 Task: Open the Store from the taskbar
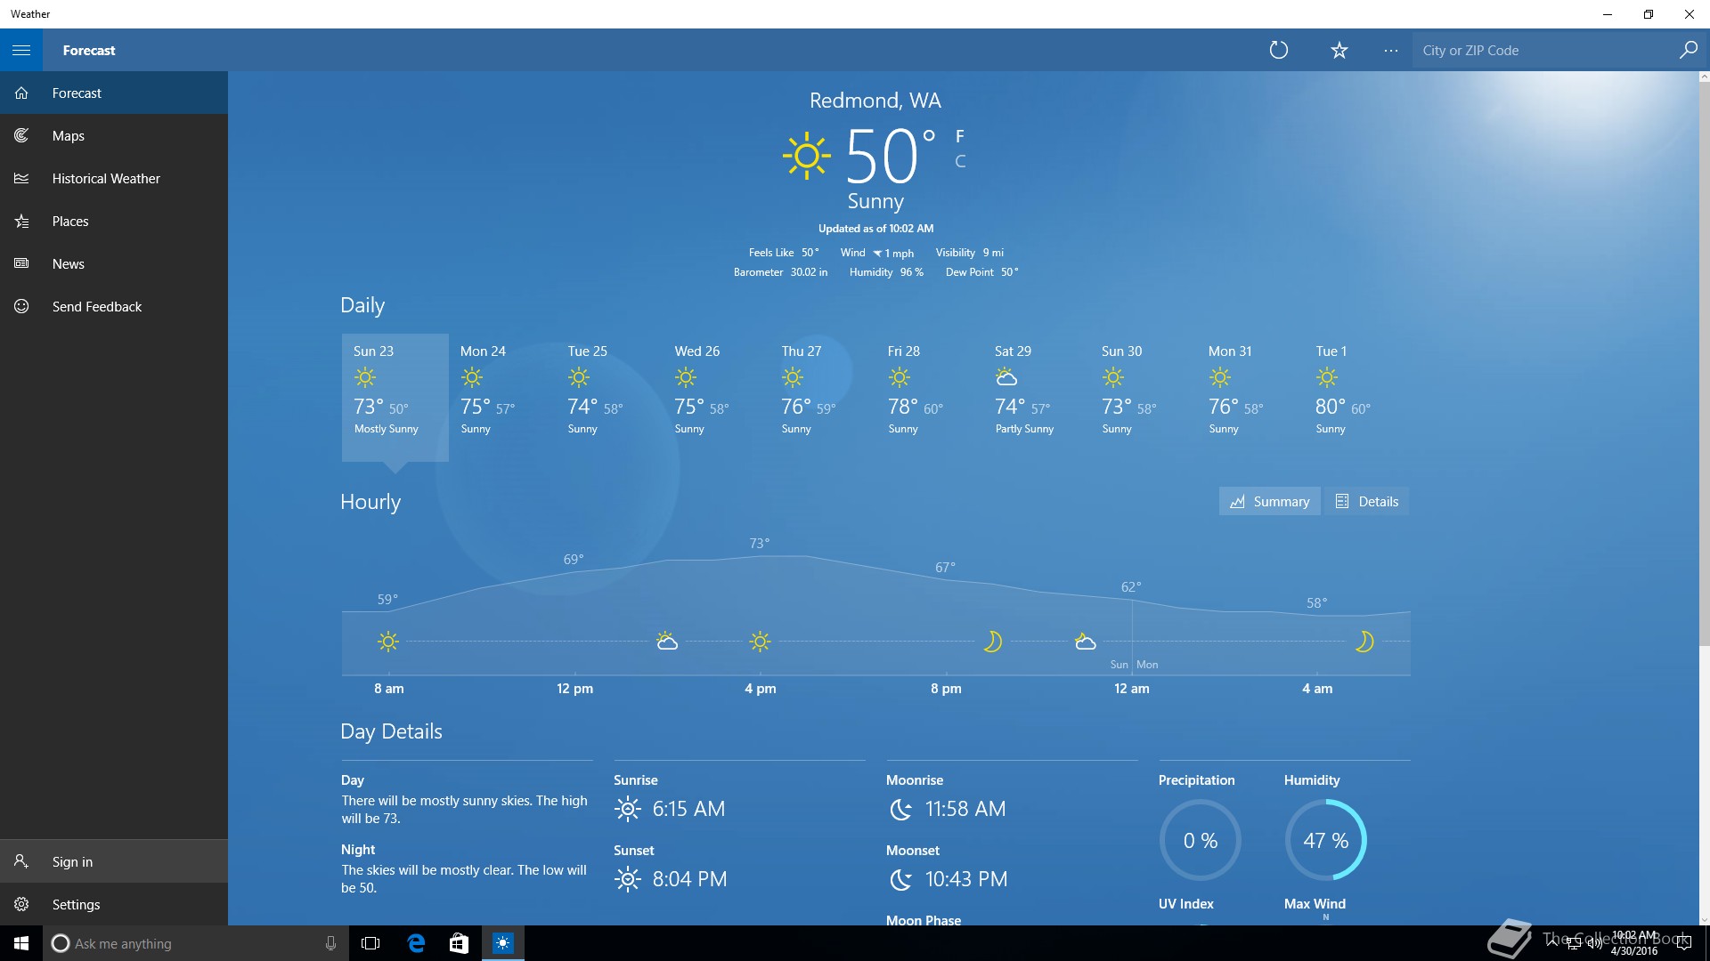pos(459,943)
